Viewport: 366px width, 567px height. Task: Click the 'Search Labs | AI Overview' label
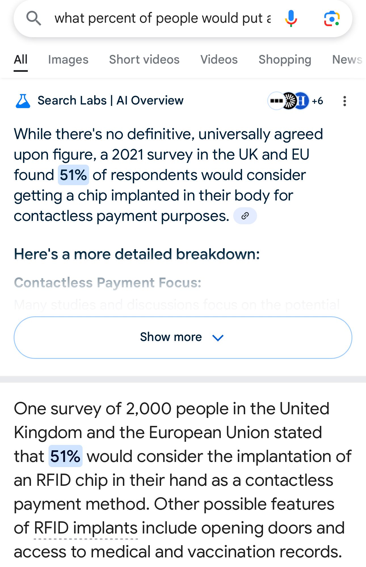[x=110, y=101]
